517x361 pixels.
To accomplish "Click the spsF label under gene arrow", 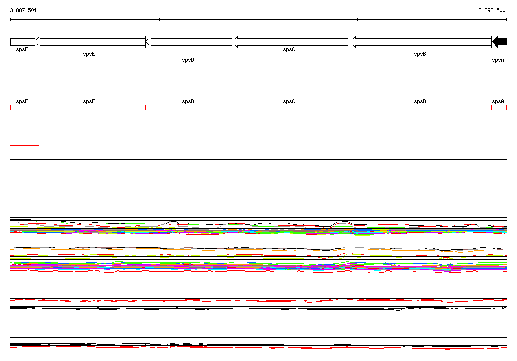I will pyautogui.click(x=22, y=49).
